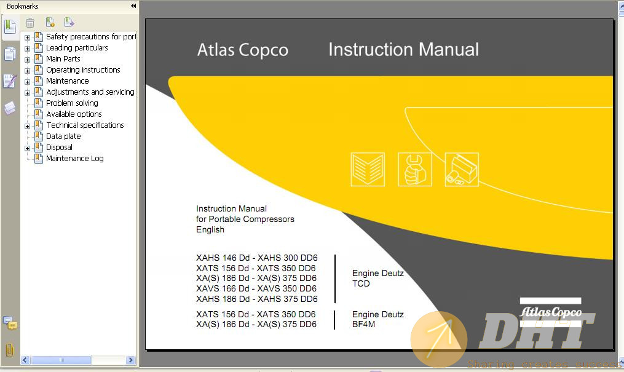
Task: Jump to Maintenance bookmark
Action: (67, 81)
